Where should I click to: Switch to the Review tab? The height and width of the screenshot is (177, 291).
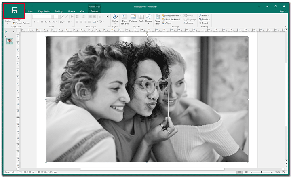pyautogui.click(x=72, y=11)
